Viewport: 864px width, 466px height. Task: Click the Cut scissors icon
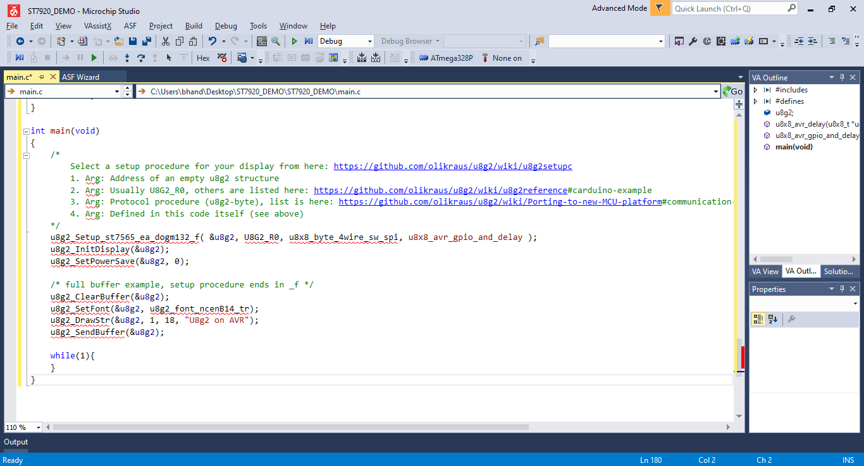tap(166, 41)
